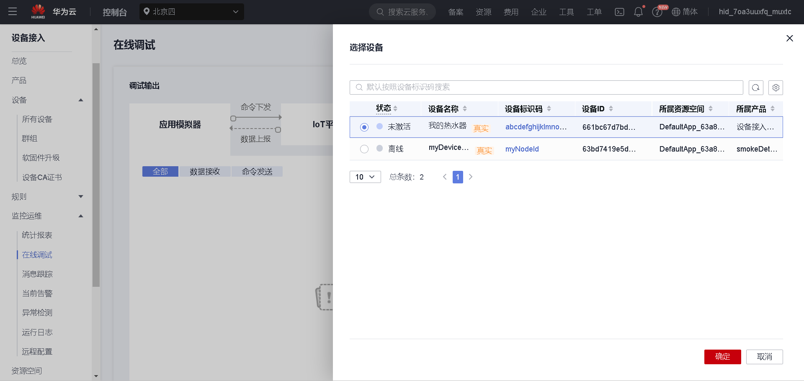Image resolution: width=804 pixels, height=381 pixels.
Task: Collapse the 设备 sidebar section
Action: (x=81, y=100)
